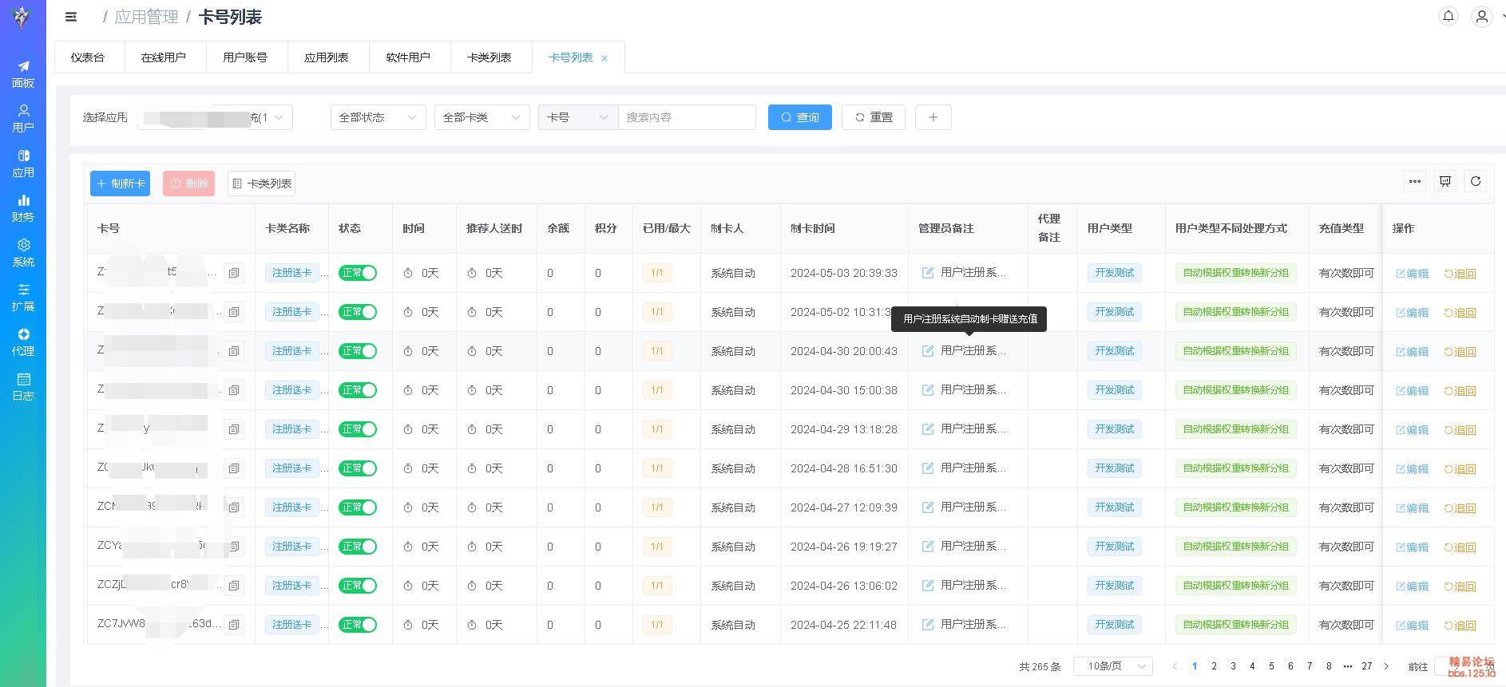The image size is (1506, 687).
Task: Open 财务 finance section in sidebar
Action: click(x=23, y=207)
